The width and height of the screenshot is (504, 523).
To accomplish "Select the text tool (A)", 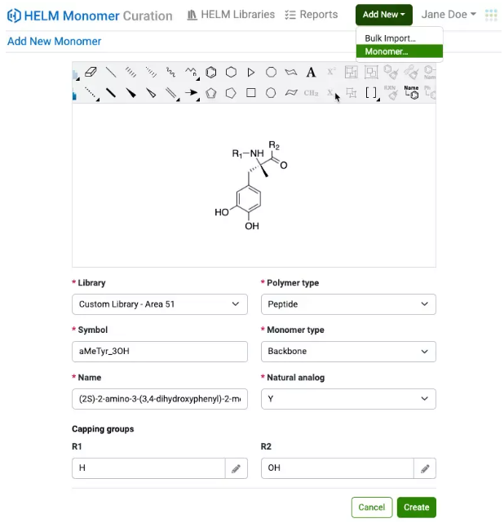I will pyautogui.click(x=311, y=72).
